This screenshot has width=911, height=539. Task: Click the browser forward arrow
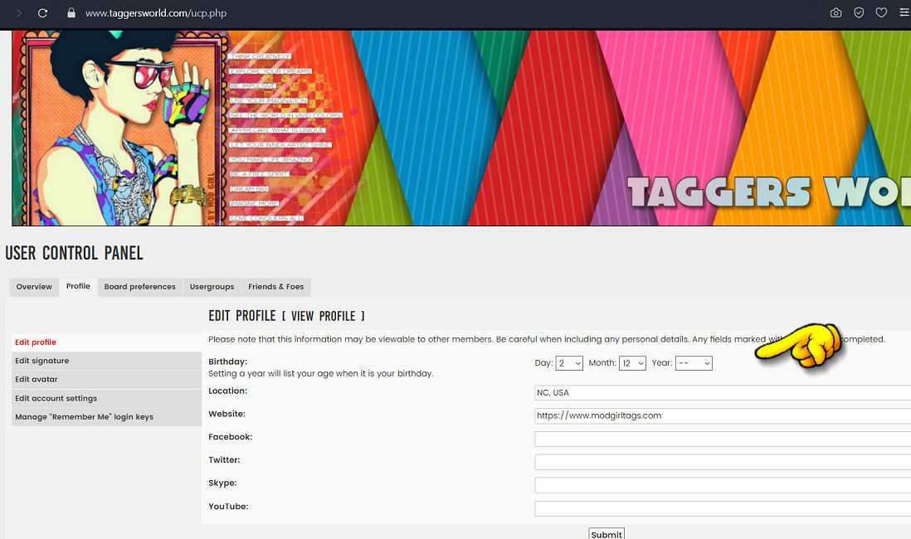18,12
